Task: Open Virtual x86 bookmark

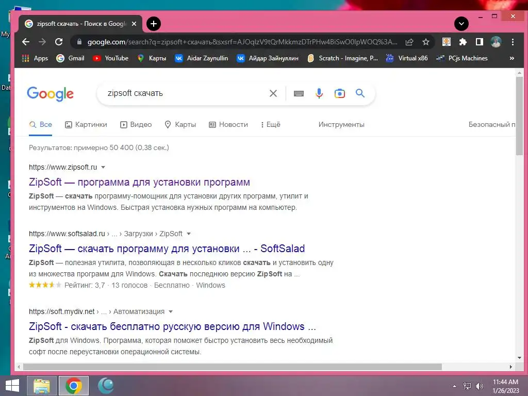Action: tap(407, 58)
